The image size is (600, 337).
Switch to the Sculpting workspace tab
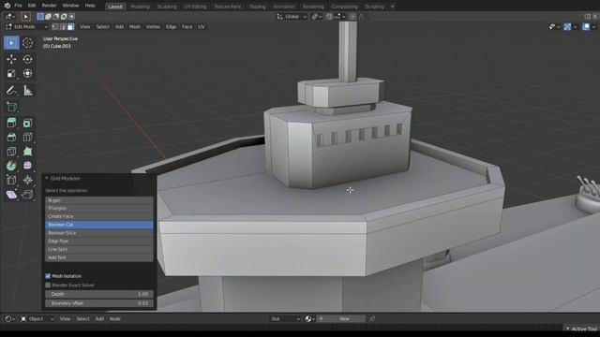(x=167, y=7)
